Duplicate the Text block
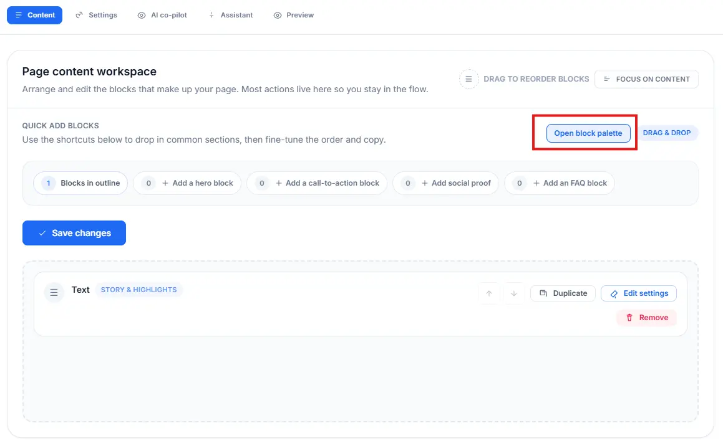This screenshot has width=723, height=446. tap(563, 293)
